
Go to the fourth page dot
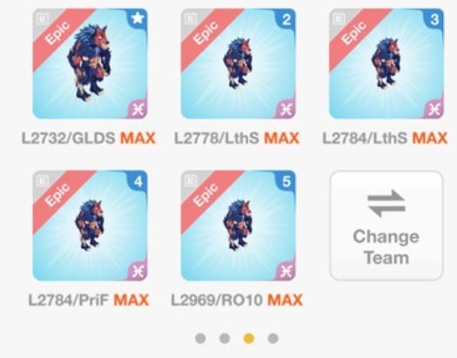[272, 338]
